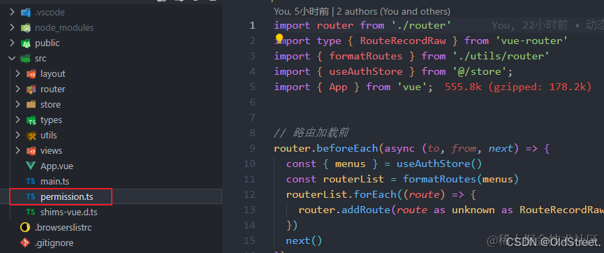This screenshot has width=604, height=253.
Task: Click the router folder icon
Action: coord(31,89)
